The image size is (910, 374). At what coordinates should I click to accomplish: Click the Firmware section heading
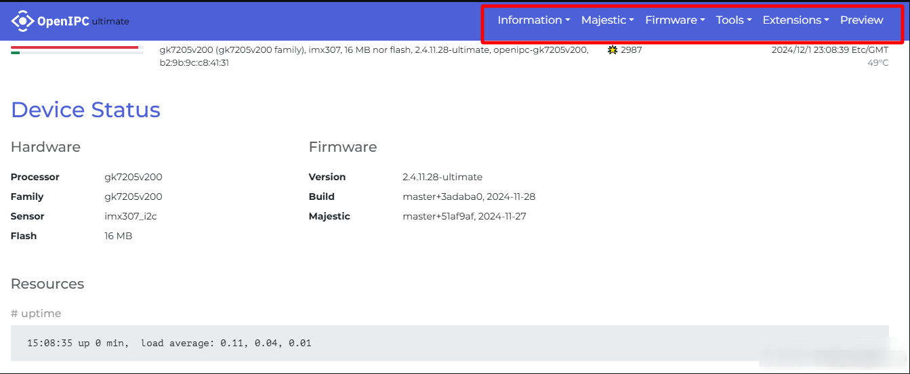click(343, 147)
